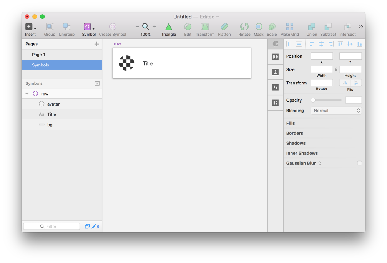The image size is (387, 263).
Task: Align left edges icon
Action: coord(311,44)
